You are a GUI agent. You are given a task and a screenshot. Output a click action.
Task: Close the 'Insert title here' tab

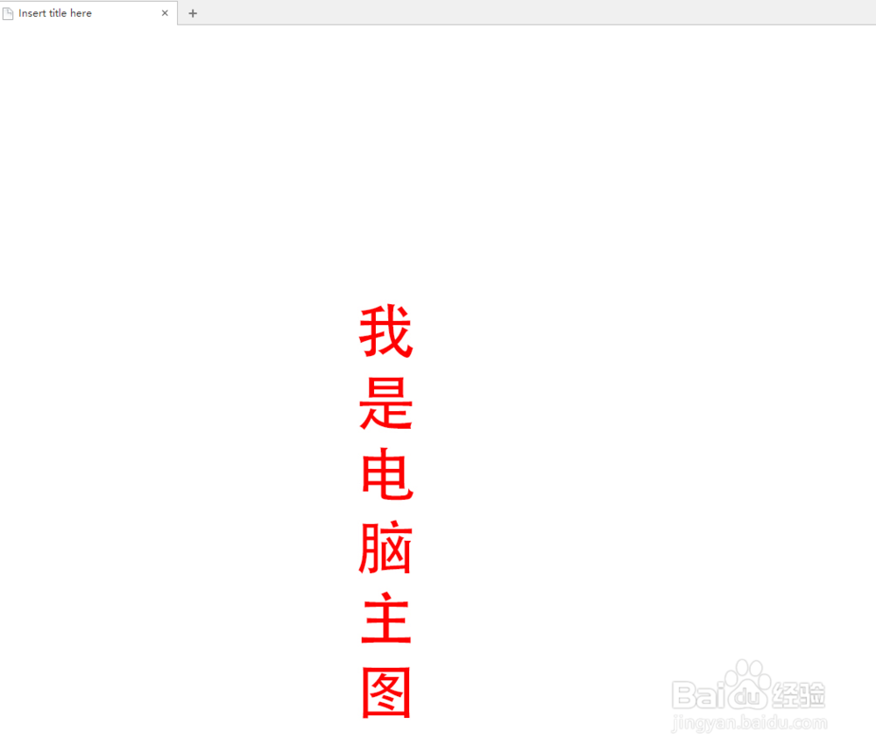(165, 13)
